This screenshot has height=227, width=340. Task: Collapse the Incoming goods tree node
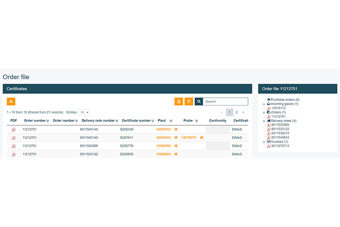(264, 104)
